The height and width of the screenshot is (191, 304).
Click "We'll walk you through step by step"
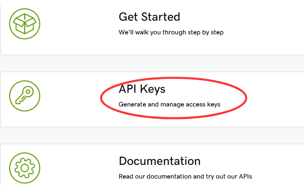pos(171,32)
